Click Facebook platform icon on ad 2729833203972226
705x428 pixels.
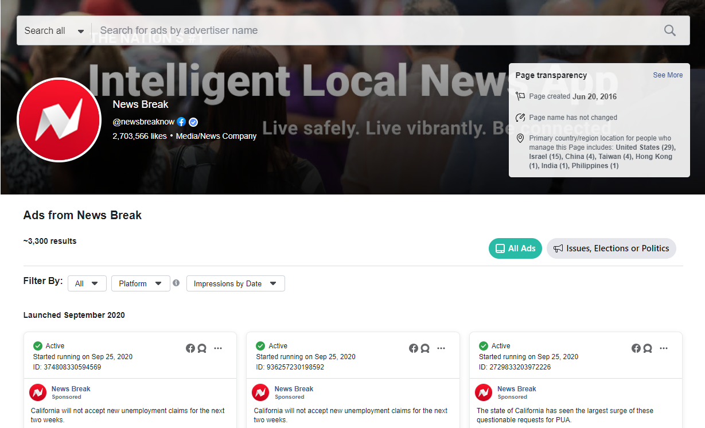click(x=636, y=348)
